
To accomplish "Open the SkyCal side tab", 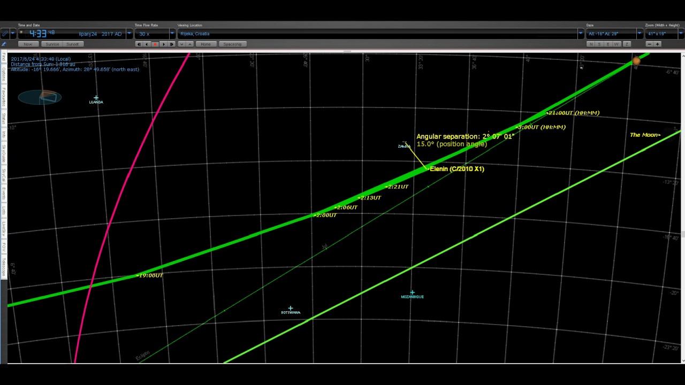I will tap(4, 175).
